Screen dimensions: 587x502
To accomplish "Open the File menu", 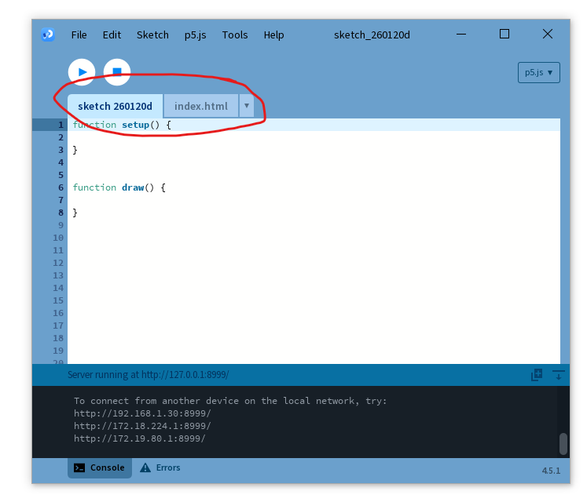I will (x=79, y=35).
